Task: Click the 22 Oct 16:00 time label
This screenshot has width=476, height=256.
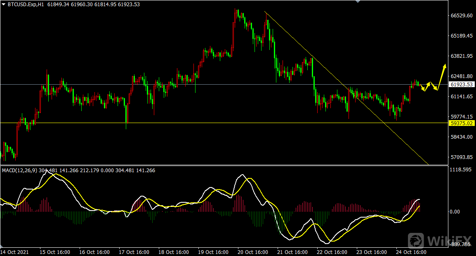Action: pyautogui.click(x=332, y=252)
